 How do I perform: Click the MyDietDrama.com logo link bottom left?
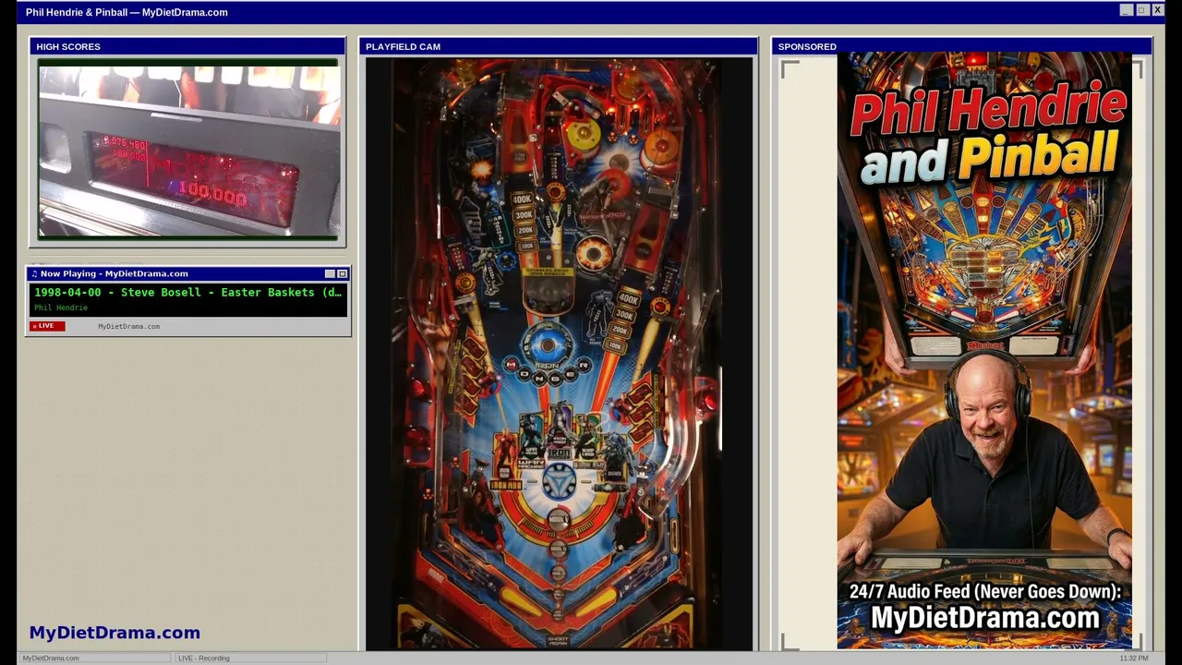[115, 633]
